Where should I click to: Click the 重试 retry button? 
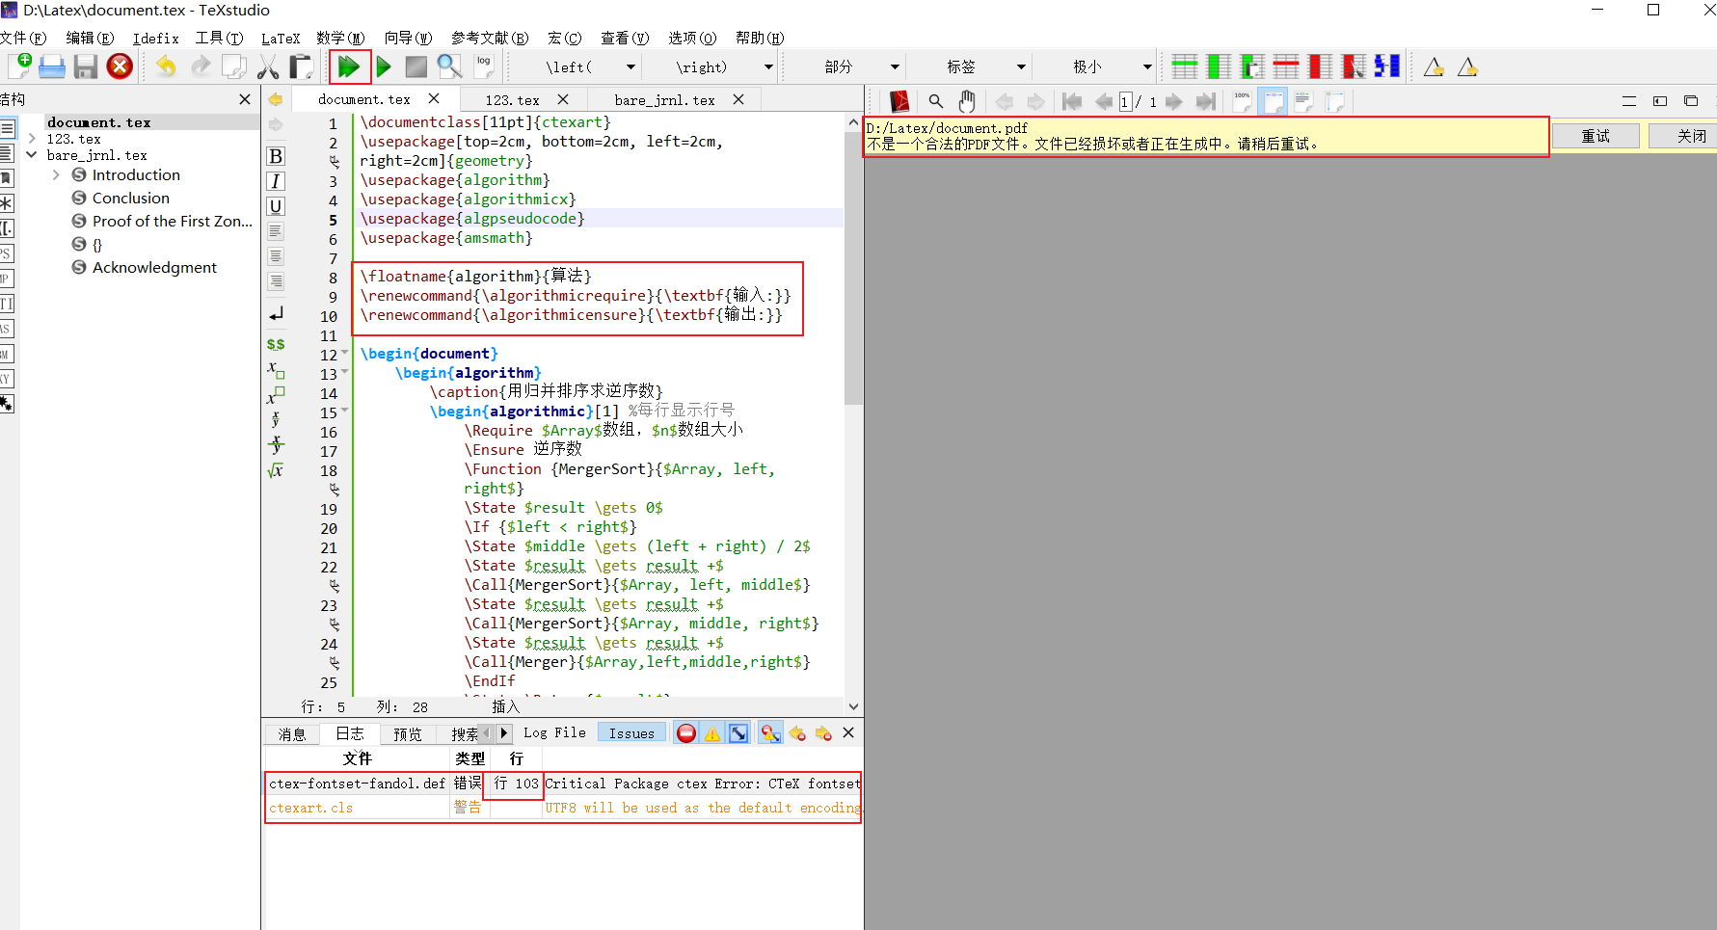1596,136
